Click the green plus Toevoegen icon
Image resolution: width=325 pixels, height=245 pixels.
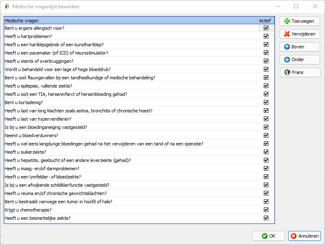pyautogui.click(x=287, y=21)
